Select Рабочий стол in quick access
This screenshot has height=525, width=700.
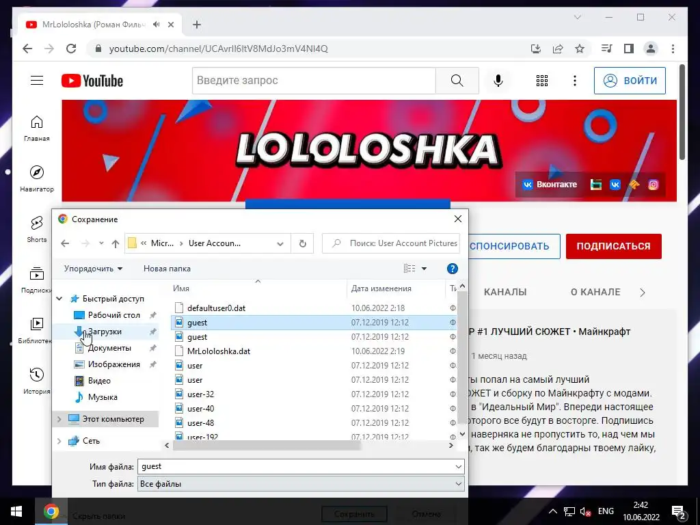click(x=114, y=315)
